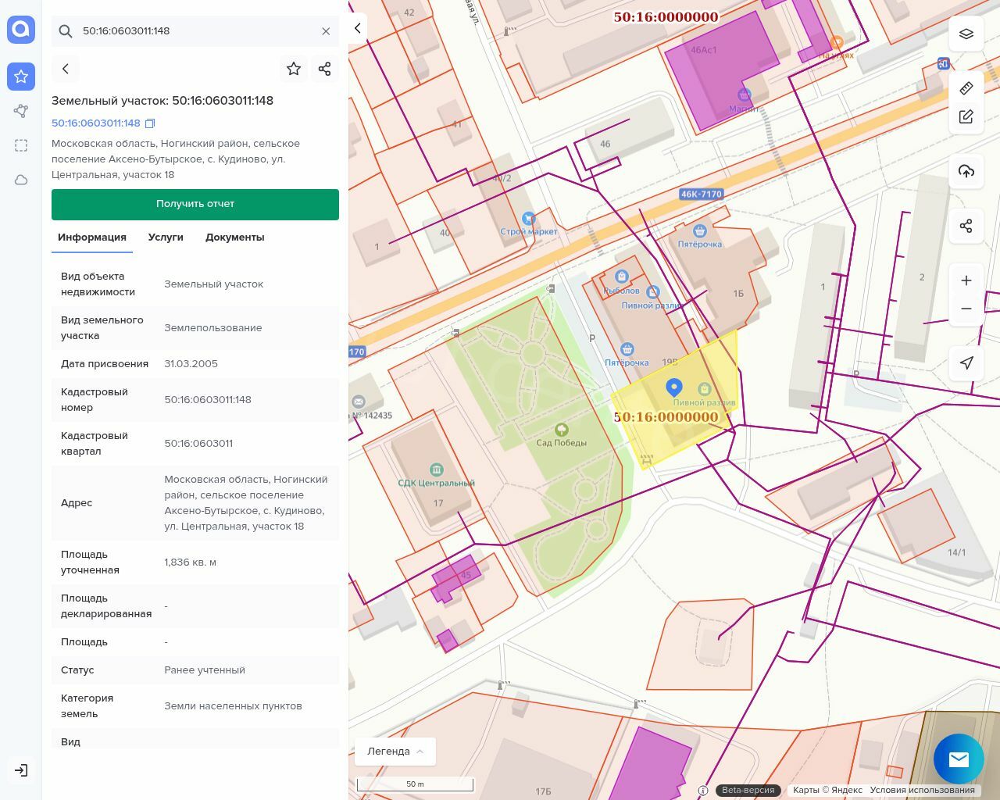Viewport: 1000px width, 800px height.
Task: Go back to the previous search results
Action: [66, 69]
